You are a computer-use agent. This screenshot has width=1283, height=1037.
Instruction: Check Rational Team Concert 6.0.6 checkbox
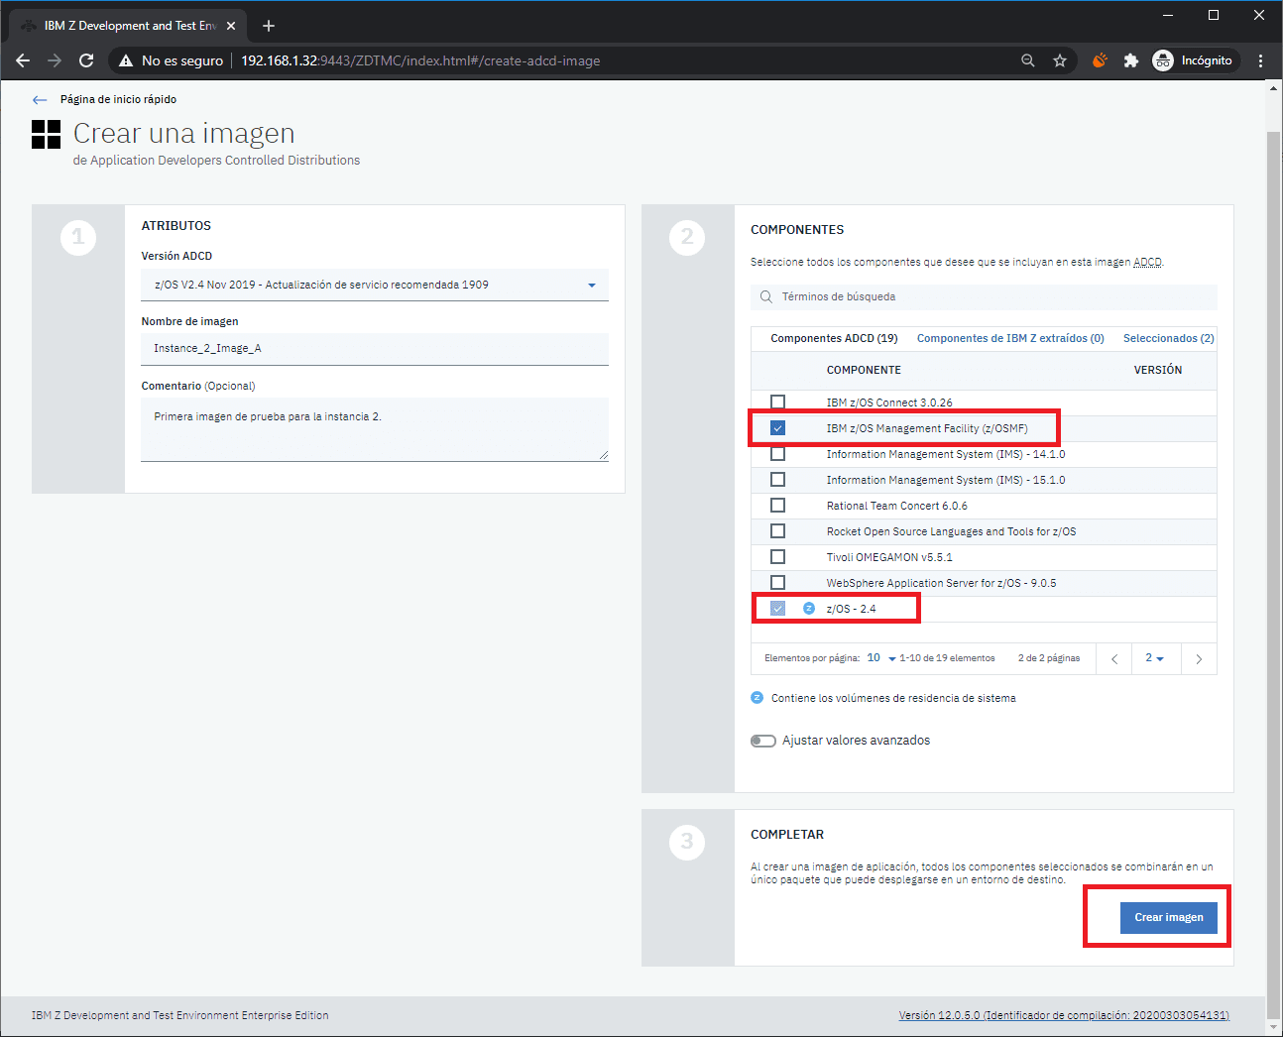click(x=778, y=506)
